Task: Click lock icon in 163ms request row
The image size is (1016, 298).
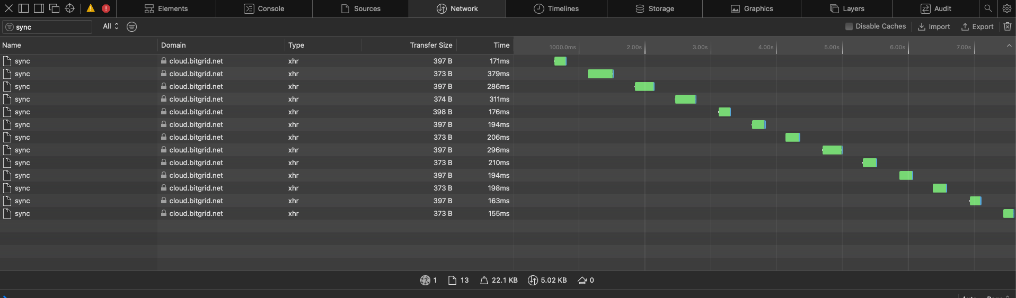Action: click(x=164, y=200)
